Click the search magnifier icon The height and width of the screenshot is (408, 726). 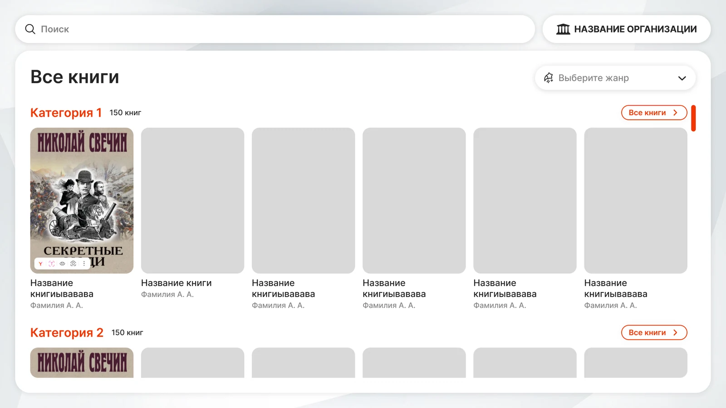pos(30,29)
